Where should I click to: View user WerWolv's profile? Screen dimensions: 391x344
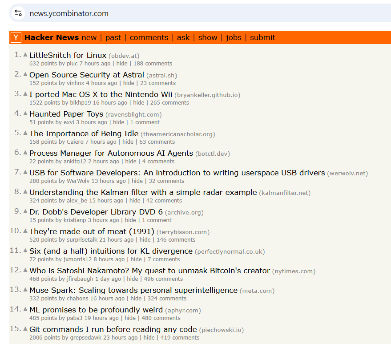78,181
